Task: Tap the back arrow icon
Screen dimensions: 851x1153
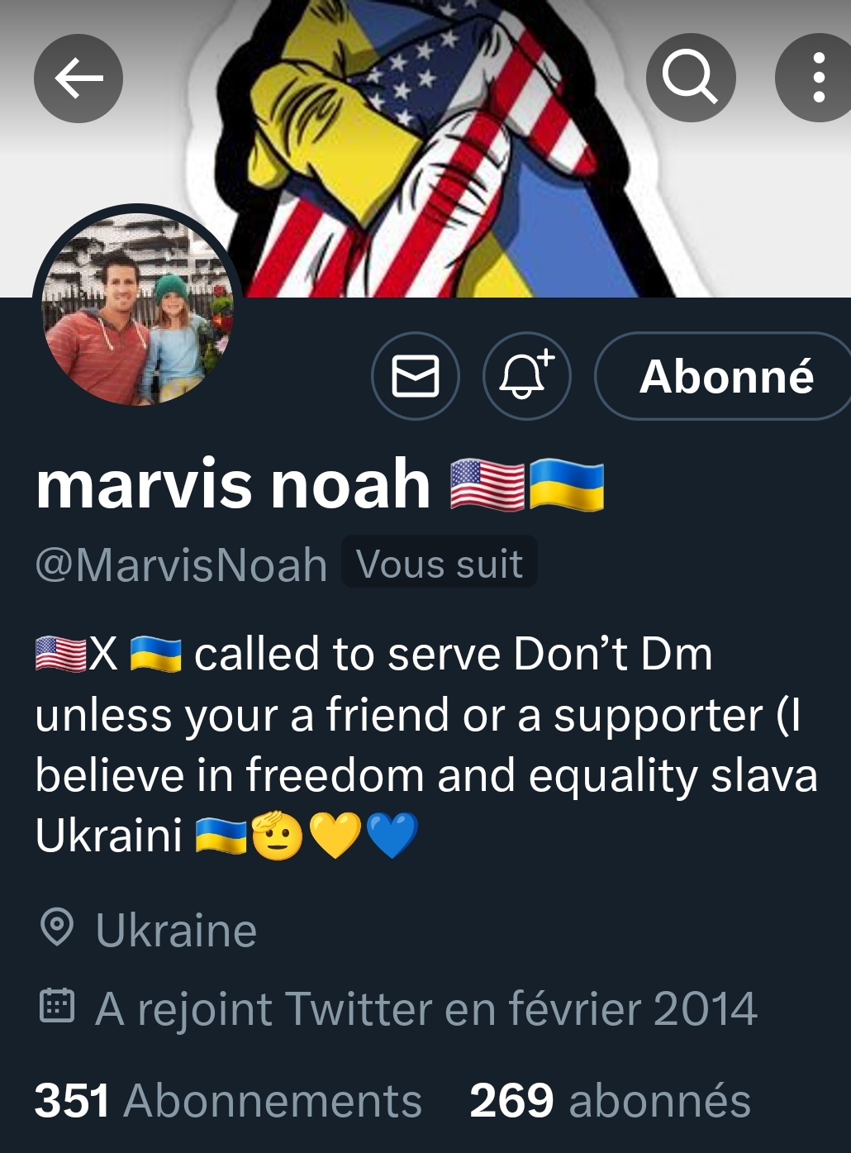Action: pyautogui.click(x=78, y=79)
